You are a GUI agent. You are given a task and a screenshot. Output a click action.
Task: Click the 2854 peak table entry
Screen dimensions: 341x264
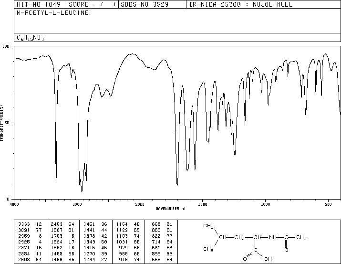[x=24, y=254]
